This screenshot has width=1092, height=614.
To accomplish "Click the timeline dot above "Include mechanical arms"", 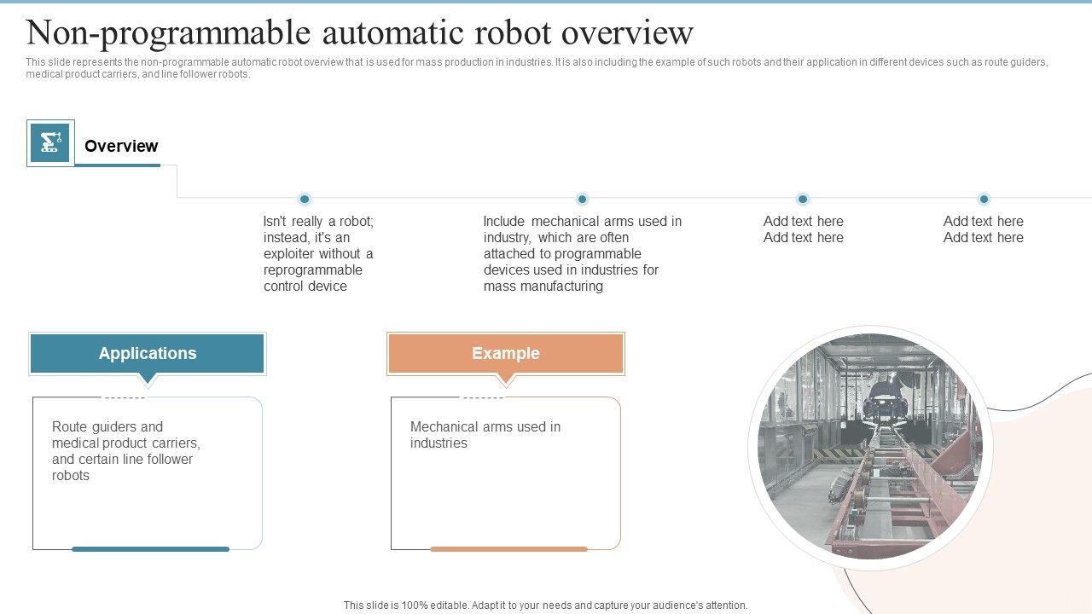I will pyautogui.click(x=582, y=199).
